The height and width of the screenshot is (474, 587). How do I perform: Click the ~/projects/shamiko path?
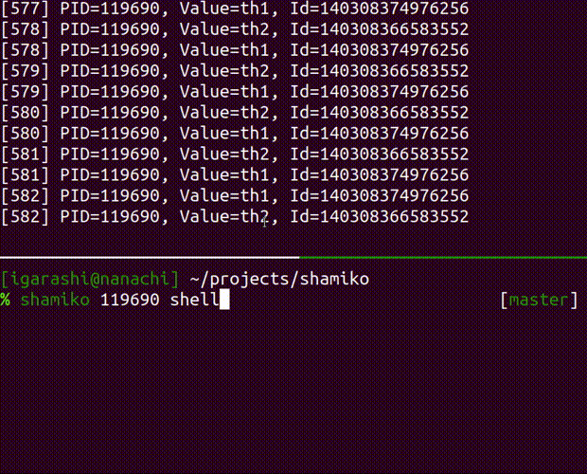click(x=279, y=280)
